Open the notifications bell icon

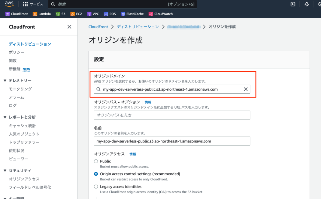pyautogui.click(x=307, y=4)
